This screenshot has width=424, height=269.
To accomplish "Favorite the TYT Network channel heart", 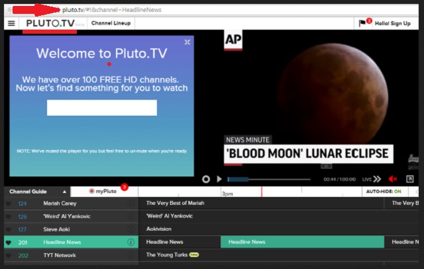I will [x=9, y=255].
